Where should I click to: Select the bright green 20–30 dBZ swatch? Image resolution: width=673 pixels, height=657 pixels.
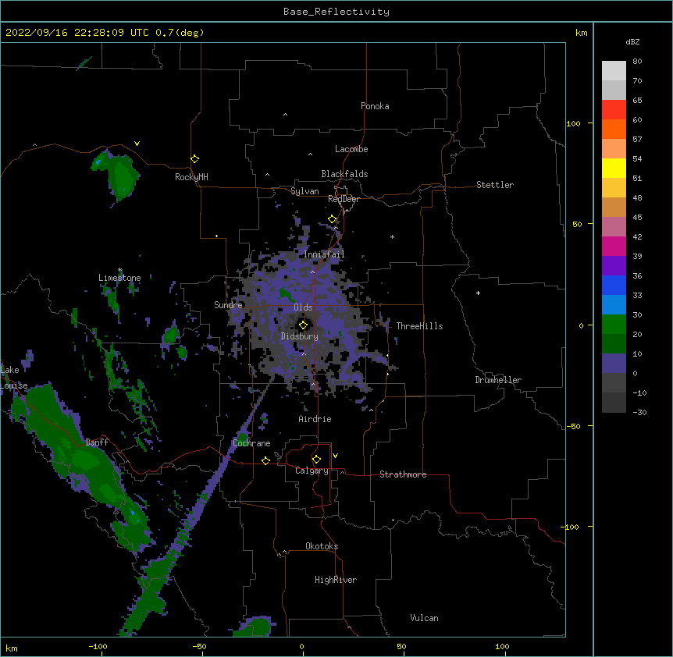[x=614, y=325]
